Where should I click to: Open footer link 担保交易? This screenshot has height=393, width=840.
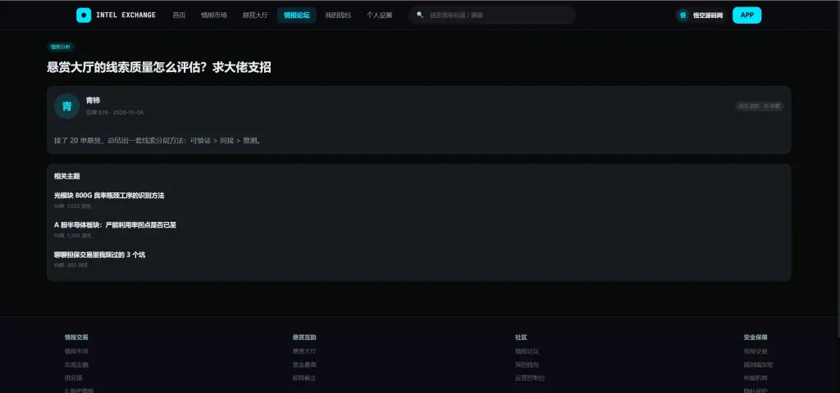pos(756,351)
